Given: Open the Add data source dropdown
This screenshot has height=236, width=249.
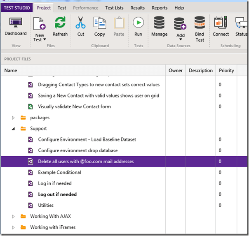Looking at the screenshot, I should pyautogui.click(x=181, y=37).
